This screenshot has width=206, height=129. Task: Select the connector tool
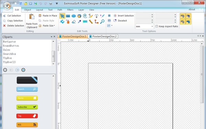[x=96, y=22]
